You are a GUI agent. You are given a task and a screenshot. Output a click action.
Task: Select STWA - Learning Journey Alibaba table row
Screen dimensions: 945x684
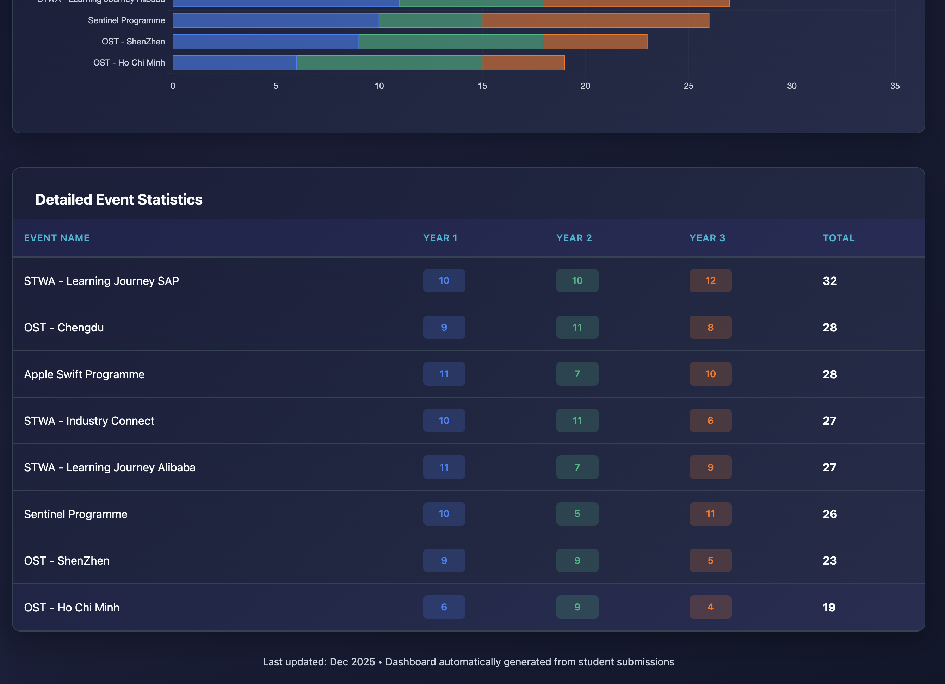point(110,467)
